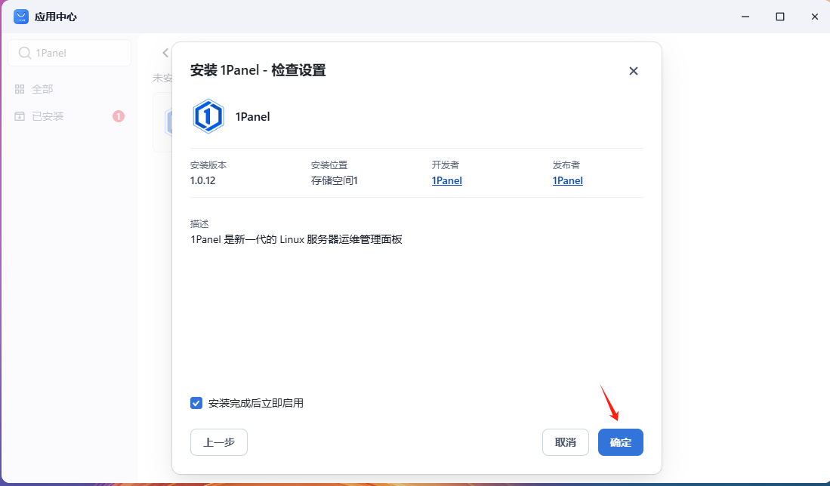
Task: Toggle 安装完成后立即启用 checkbox
Action: pos(196,403)
